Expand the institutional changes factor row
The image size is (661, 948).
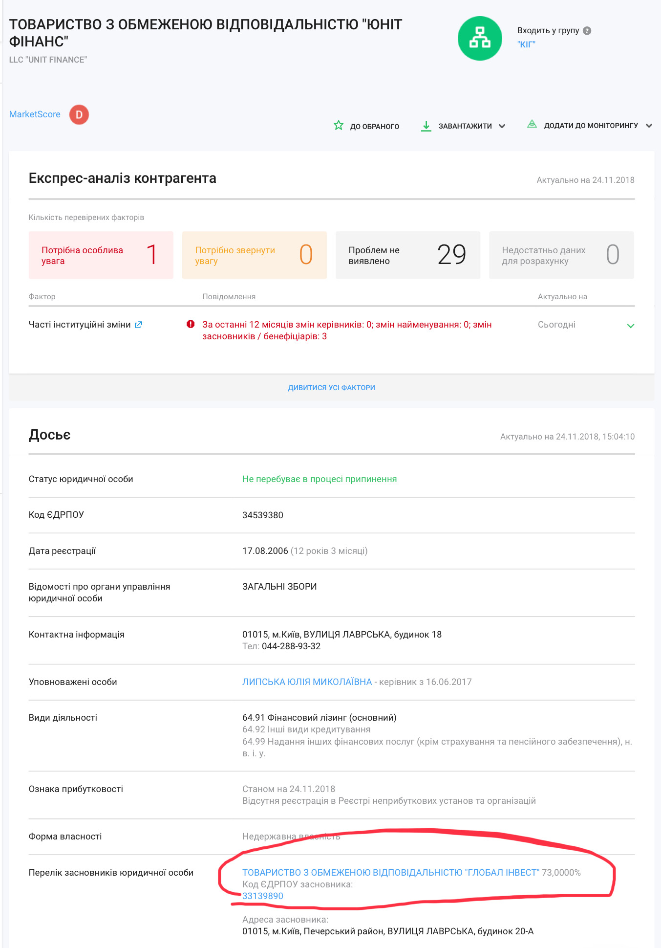pyautogui.click(x=630, y=326)
